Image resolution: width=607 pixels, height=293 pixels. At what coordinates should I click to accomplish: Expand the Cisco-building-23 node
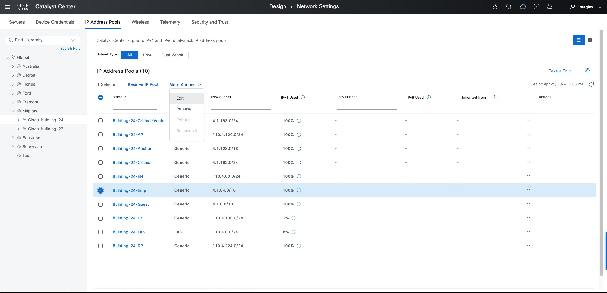click(x=18, y=129)
